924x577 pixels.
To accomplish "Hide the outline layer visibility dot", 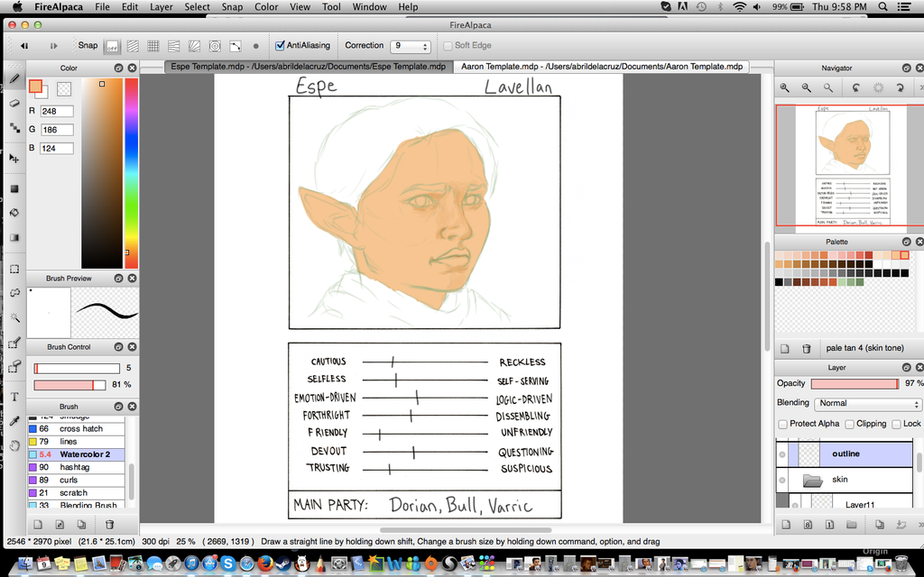I will [781, 454].
